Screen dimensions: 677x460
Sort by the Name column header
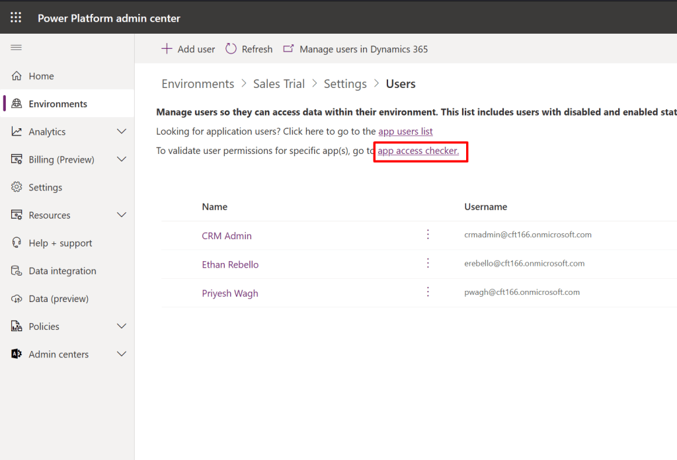point(215,207)
